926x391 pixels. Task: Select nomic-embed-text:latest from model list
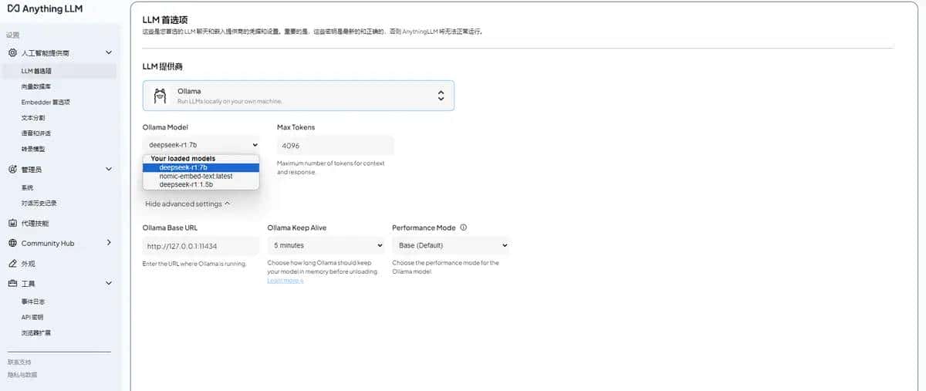(x=195, y=176)
